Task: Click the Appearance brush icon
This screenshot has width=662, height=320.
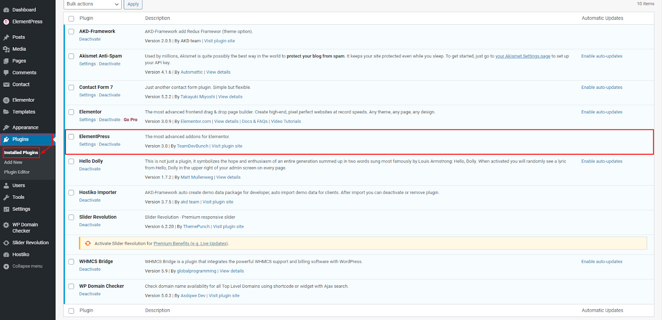Action: (x=6, y=128)
